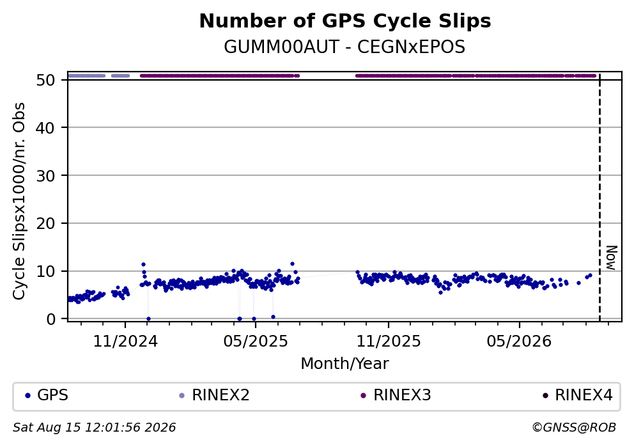
Task: Click the 'Now' dashed line label
Action: (x=612, y=258)
